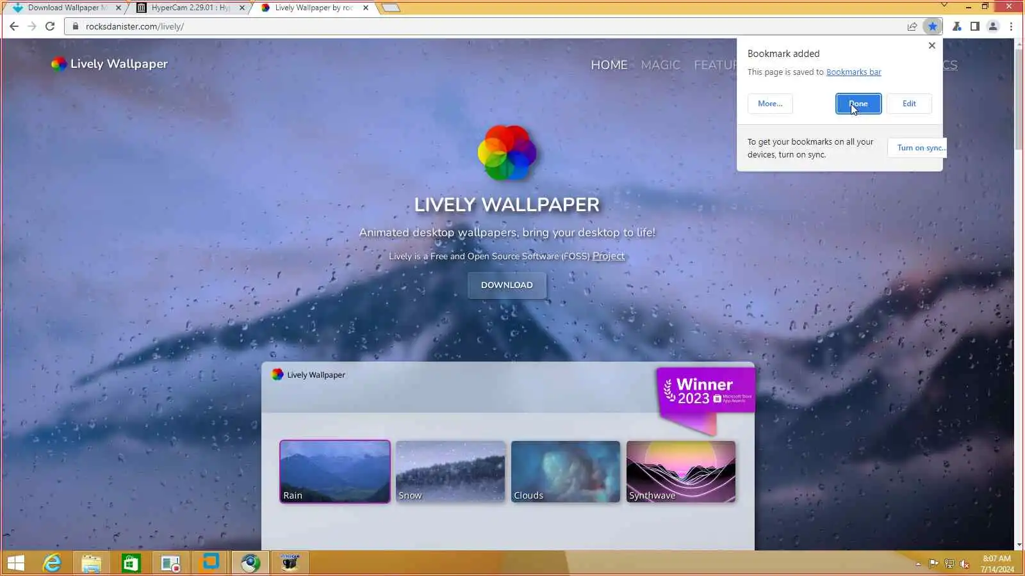1025x576 pixels.
Task: Go back using the browser back arrow
Action: 14,26
